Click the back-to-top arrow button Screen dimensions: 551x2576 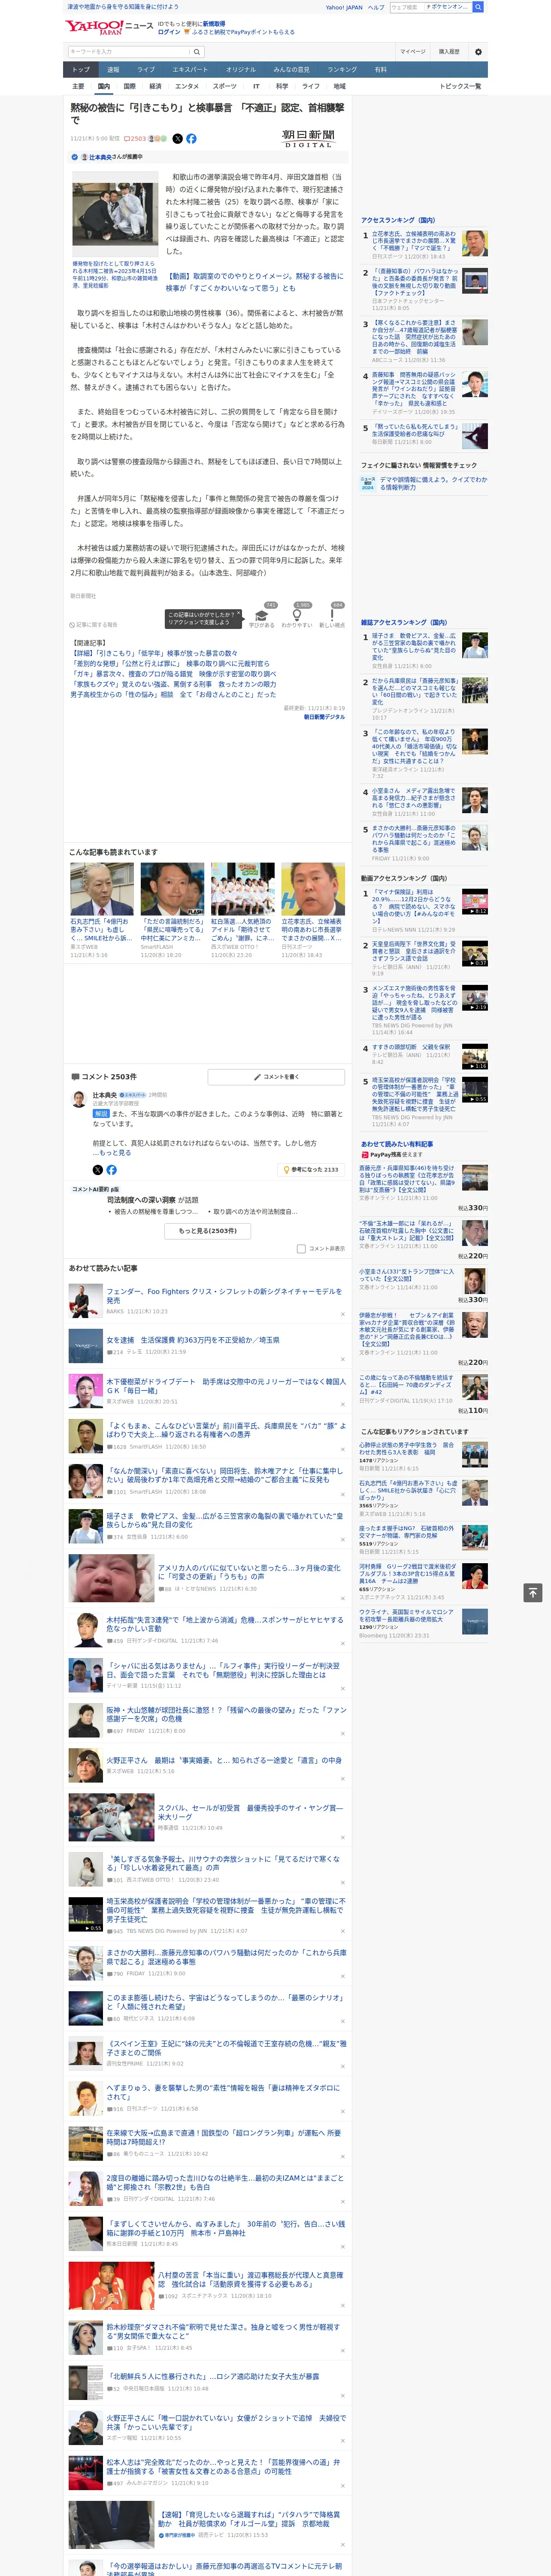(x=533, y=1592)
